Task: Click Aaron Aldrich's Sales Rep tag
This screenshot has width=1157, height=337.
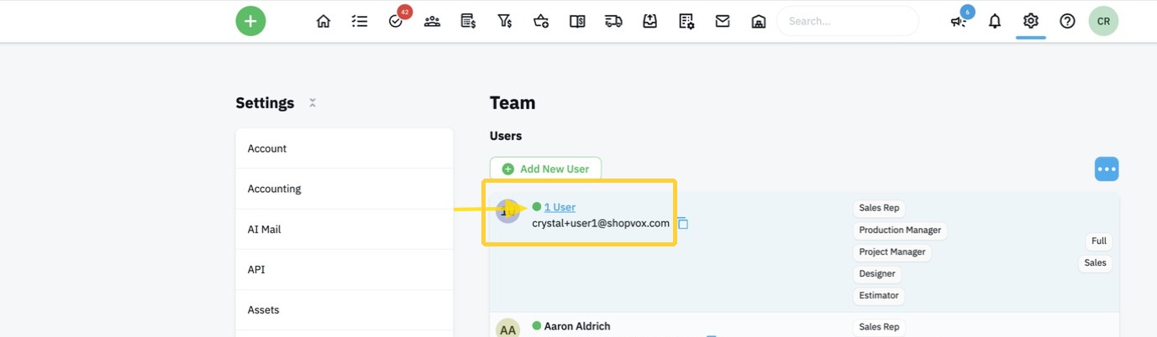Action: click(880, 327)
